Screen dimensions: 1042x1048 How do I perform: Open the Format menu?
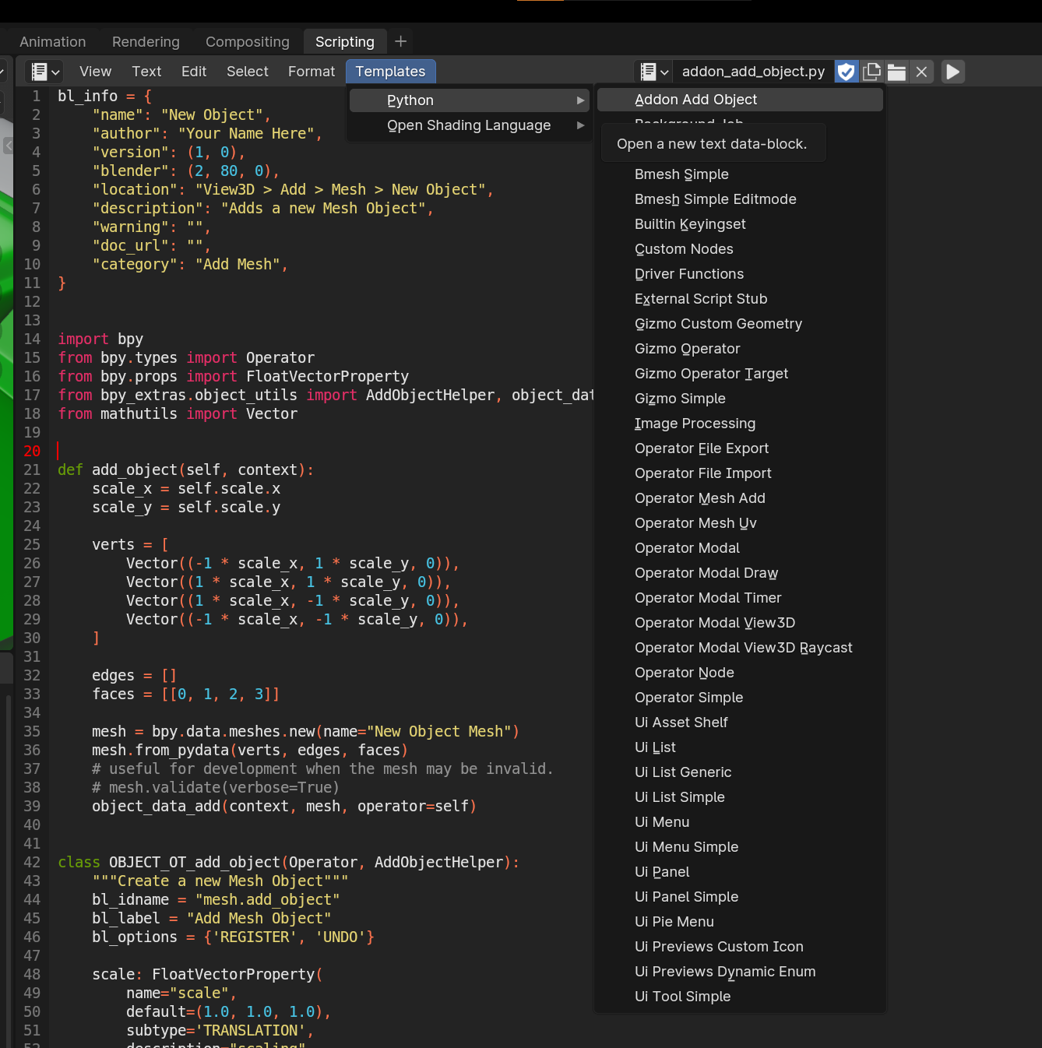point(311,72)
